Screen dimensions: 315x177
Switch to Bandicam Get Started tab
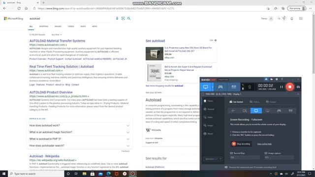coord(236,102)
